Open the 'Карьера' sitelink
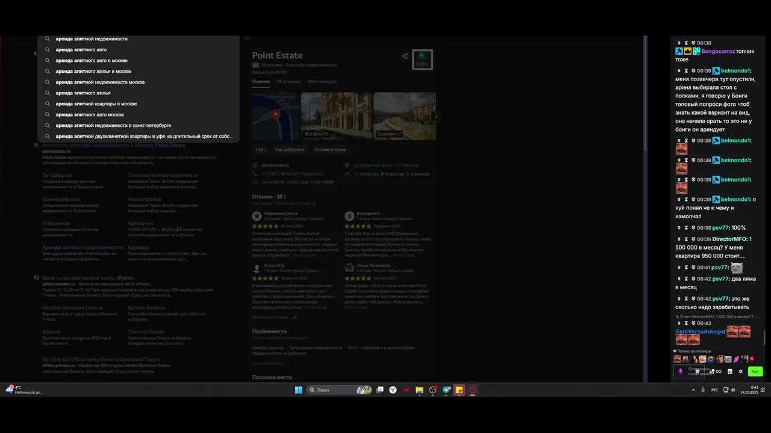The image size is (771, 433). click(x=138, y=247)
